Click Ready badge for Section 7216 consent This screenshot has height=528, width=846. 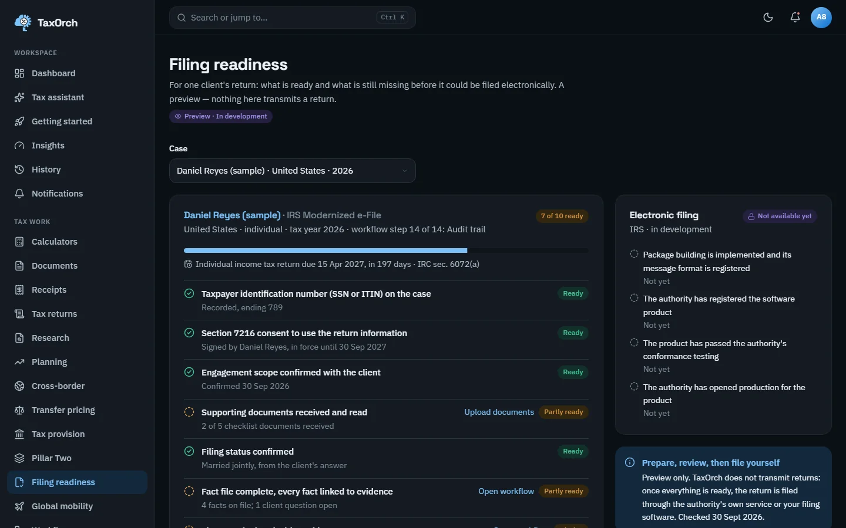pos(573,333)
